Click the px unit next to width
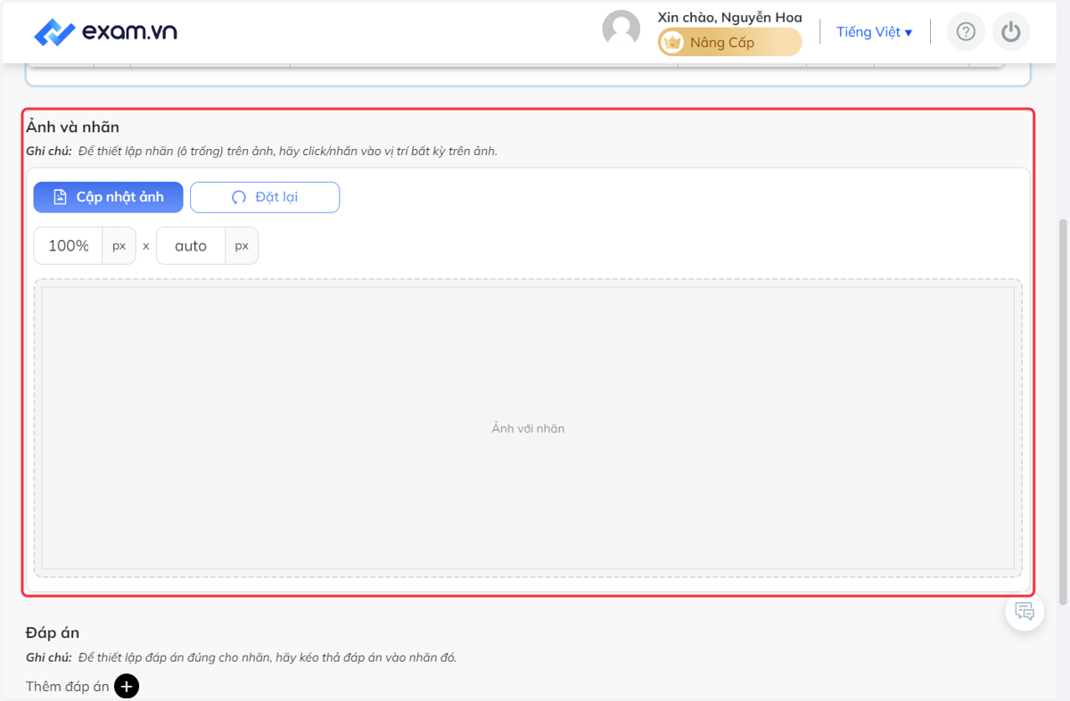The height and width of the screenshot is (701, 1070). click(119, 245)
